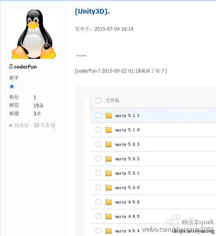Open the unity 4.6.6 folder icon
Viewport: 216px width, 236px height.
pos(109,202)
